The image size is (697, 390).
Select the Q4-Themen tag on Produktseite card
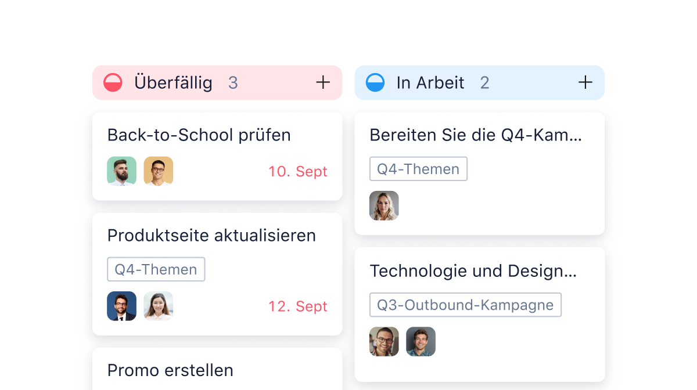[156, 269]
